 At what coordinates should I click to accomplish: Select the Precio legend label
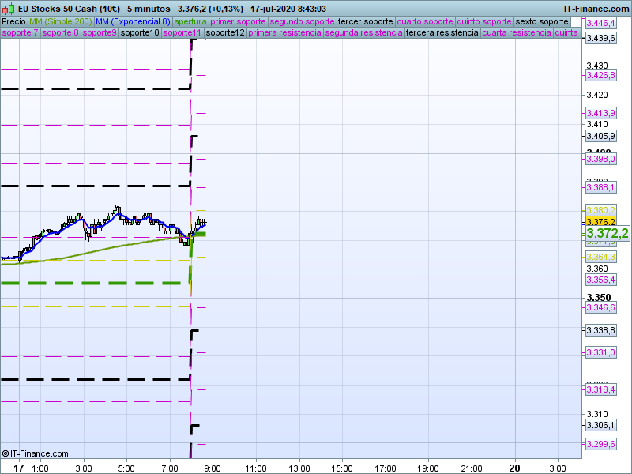pyautogui.click(x=13, y=21)
